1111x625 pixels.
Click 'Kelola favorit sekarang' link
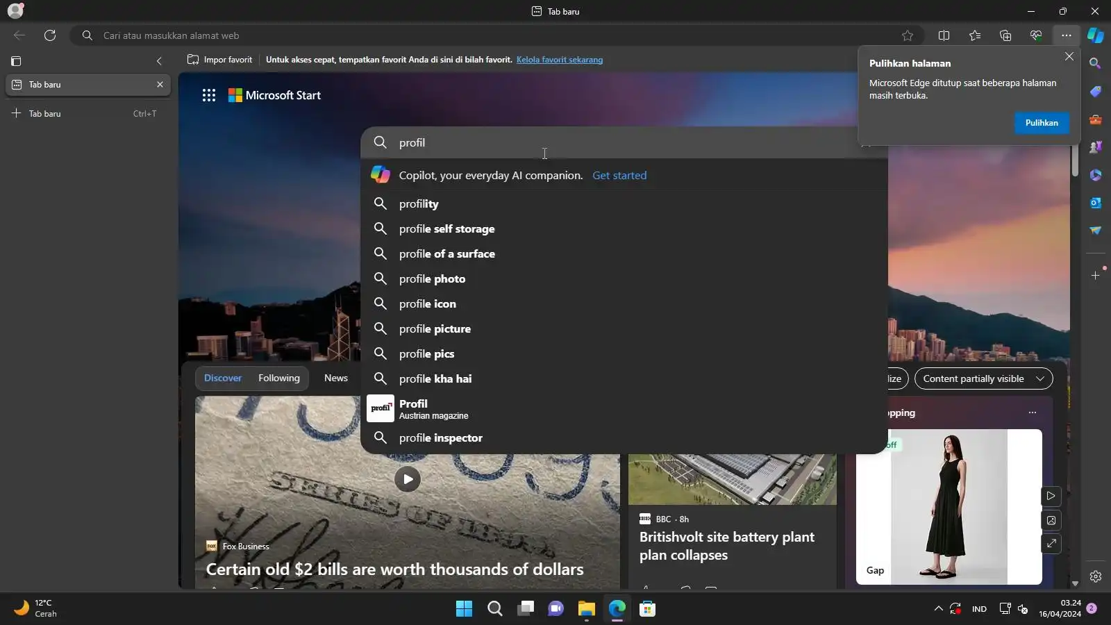pyautogui.click(x=560, y=60)
